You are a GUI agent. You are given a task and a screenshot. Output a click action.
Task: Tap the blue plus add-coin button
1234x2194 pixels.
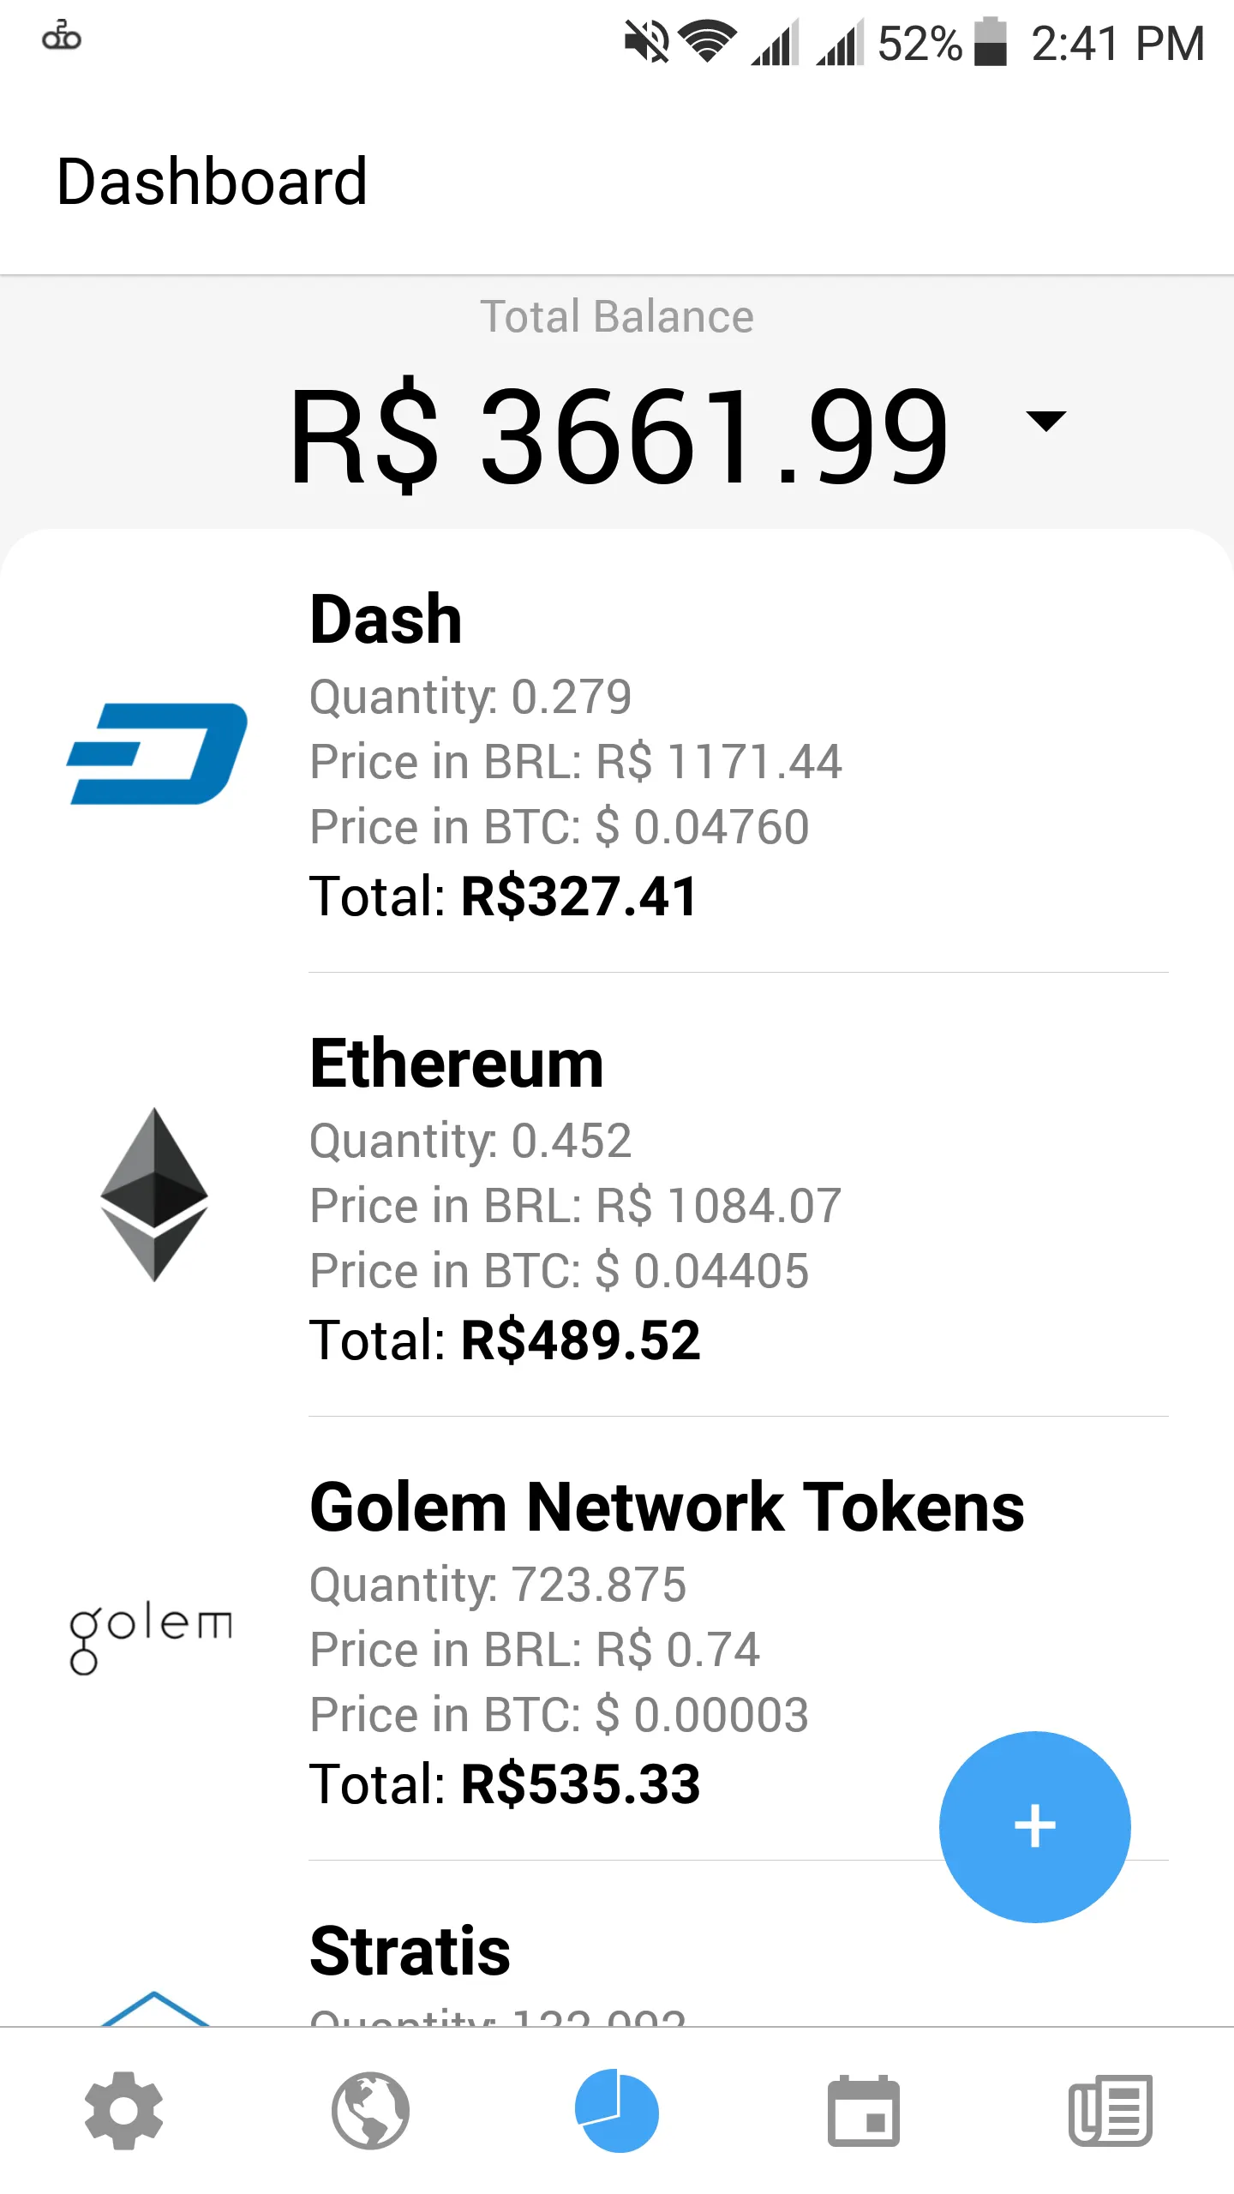point(1034,1826)
